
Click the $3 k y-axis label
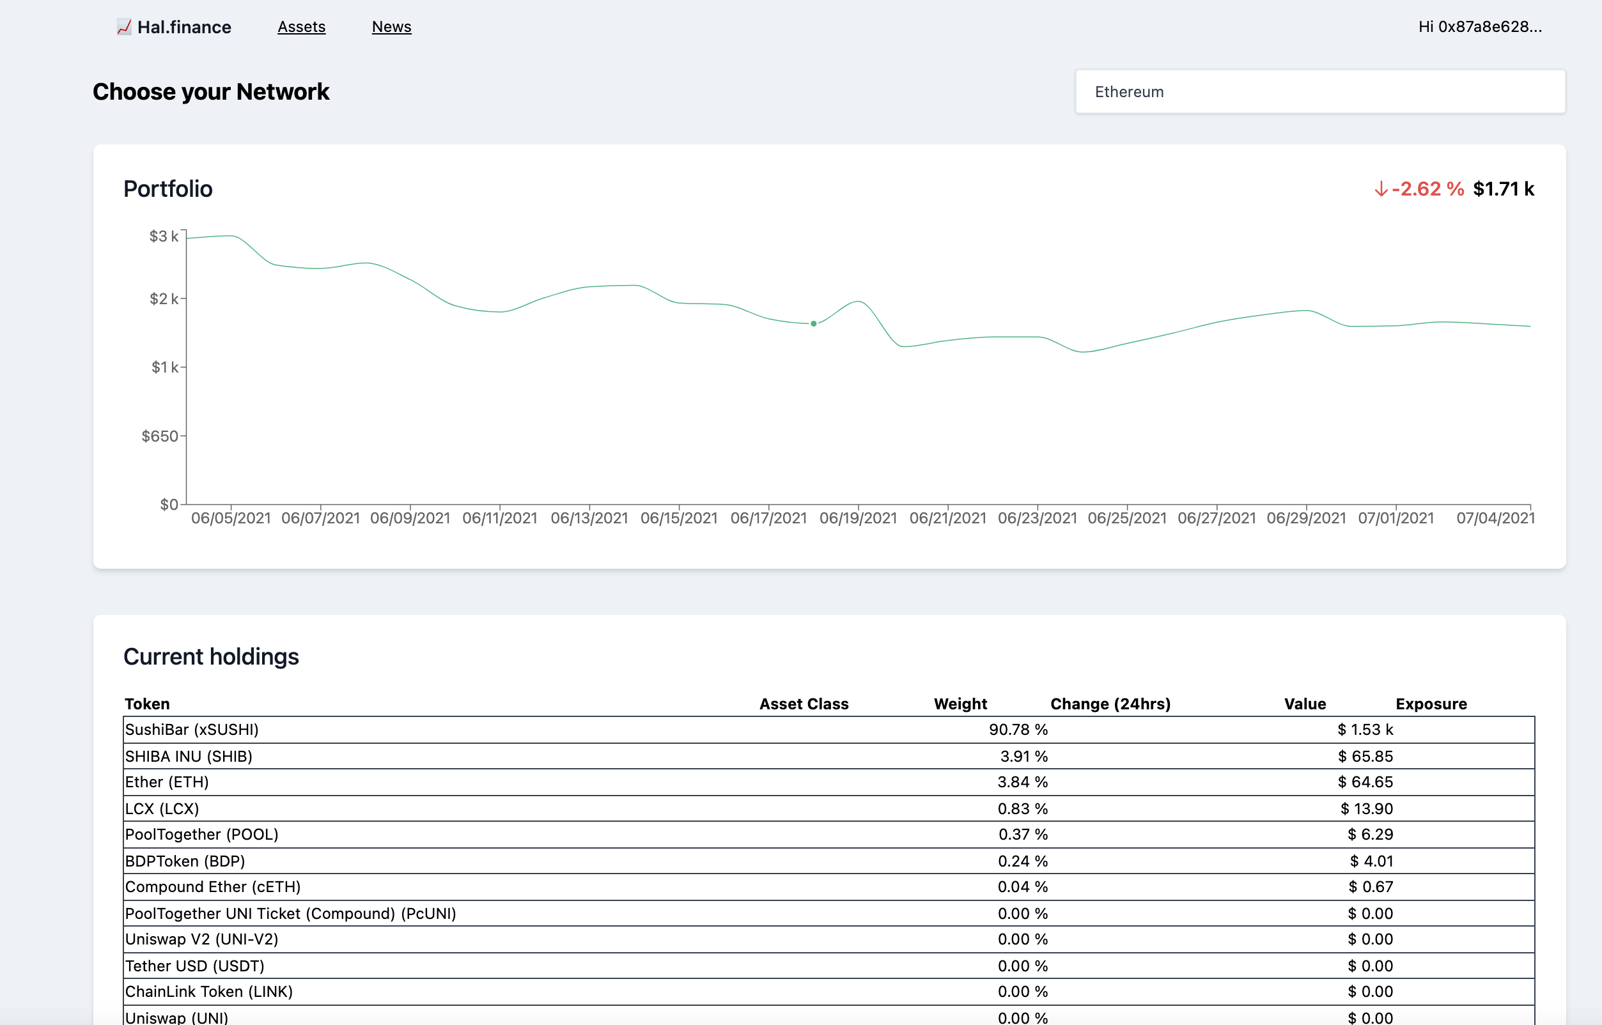tap(164, 236)
